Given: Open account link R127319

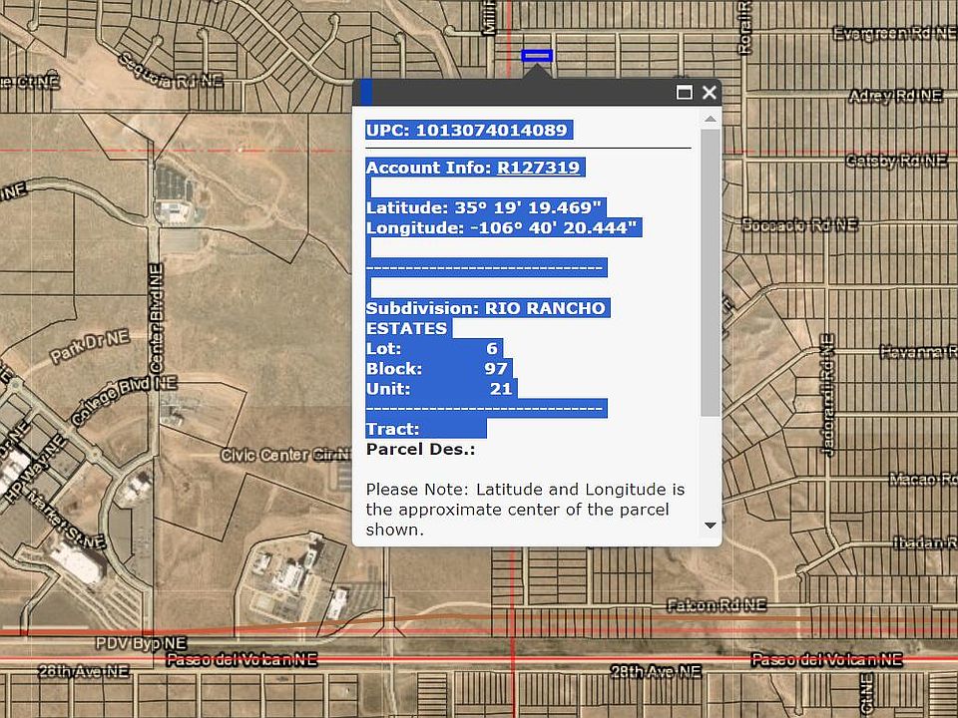Looking at the screenshot, I should tap(539, 168).
